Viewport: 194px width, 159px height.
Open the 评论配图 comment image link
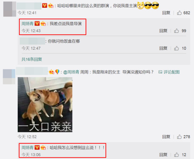[171, 72]
